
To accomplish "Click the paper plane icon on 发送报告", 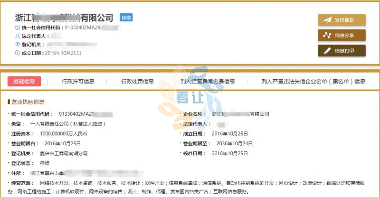I will click(327, 20).
